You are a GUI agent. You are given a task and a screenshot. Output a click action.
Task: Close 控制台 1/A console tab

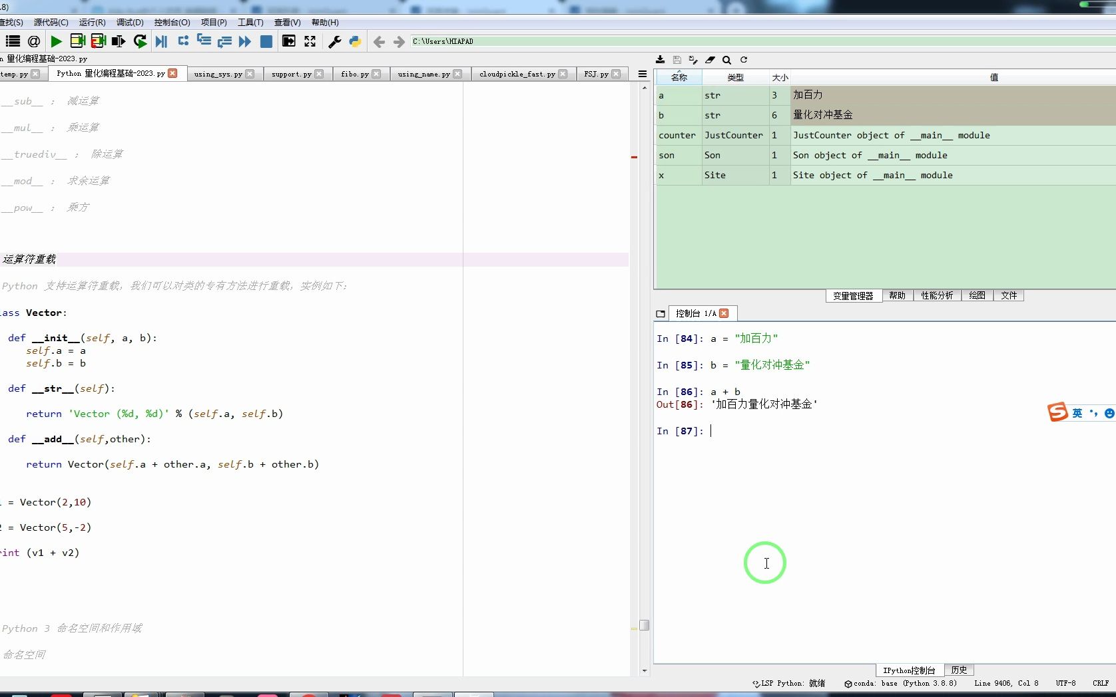pos(724,313)
